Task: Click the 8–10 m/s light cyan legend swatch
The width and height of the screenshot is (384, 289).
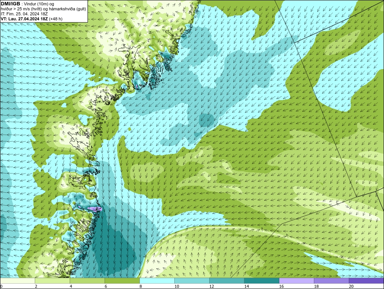Action: click(x=157, y=281)
